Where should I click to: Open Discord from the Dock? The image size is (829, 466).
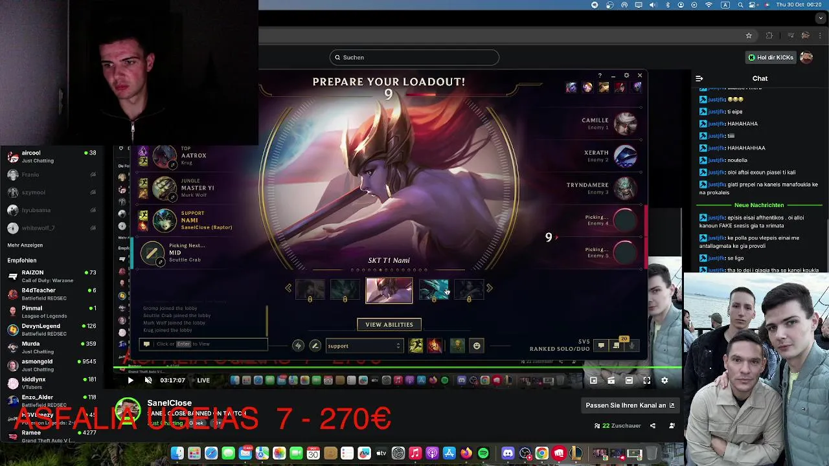click(x=508, y=454)
